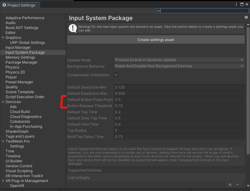Select Cloud Build under Services
250x191 pixels.
click(20, 112)
